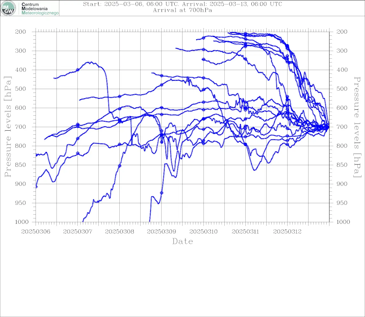Click the right axis 1000 label

343,222
